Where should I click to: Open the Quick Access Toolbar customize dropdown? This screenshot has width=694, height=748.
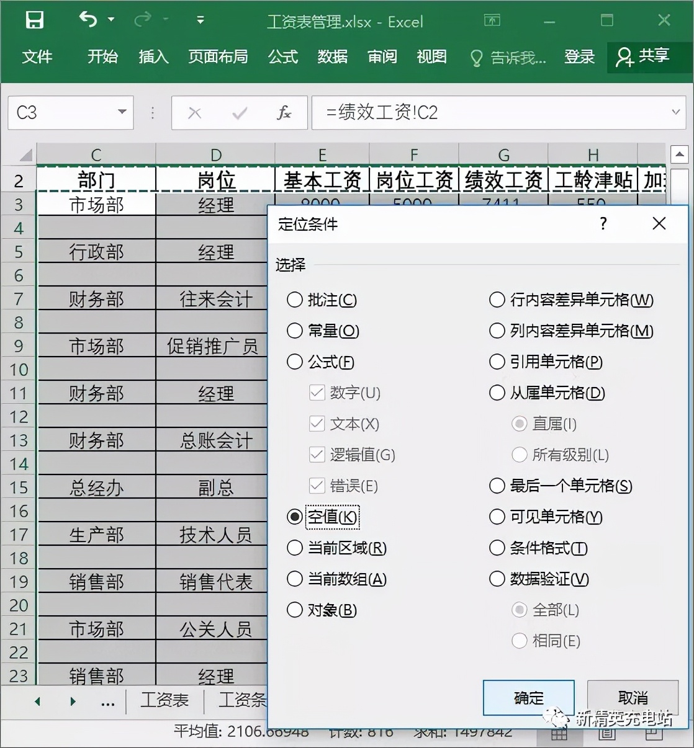pyautogui.click(x=200, y=19)
